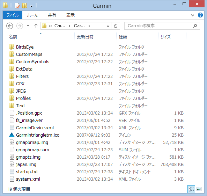This screenshot has width=207, height=196.
Task: Select the gmapbmap.sum file name
Action: pyautogui.click(x=32, y=150)
